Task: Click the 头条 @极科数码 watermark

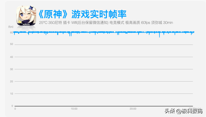Action: [183, 111]
